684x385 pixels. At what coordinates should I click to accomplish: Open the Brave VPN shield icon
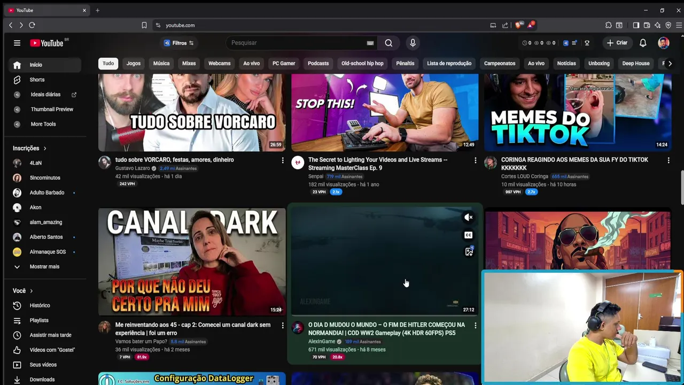click(x=668, y=25)
